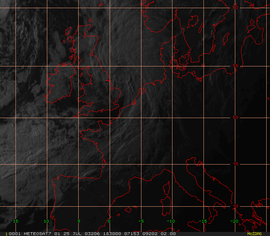Click the value 07153 in the status line
Viewport: 270px width, 236px height.
point(131,234)
